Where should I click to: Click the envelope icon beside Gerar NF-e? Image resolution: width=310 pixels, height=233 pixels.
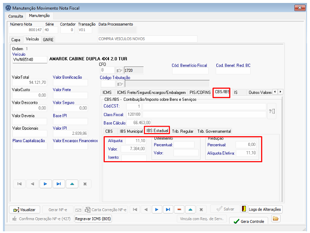coord(78,210)
